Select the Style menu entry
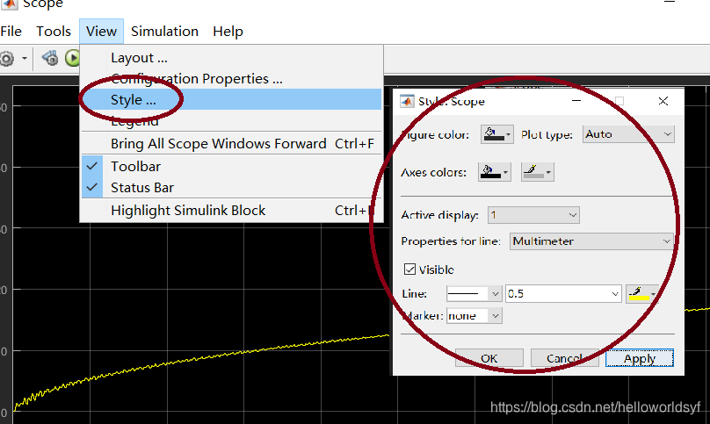Screen dimensions: 710x424 (231, 99)
